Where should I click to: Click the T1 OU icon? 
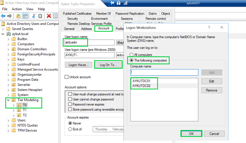(x=19, y=110)
